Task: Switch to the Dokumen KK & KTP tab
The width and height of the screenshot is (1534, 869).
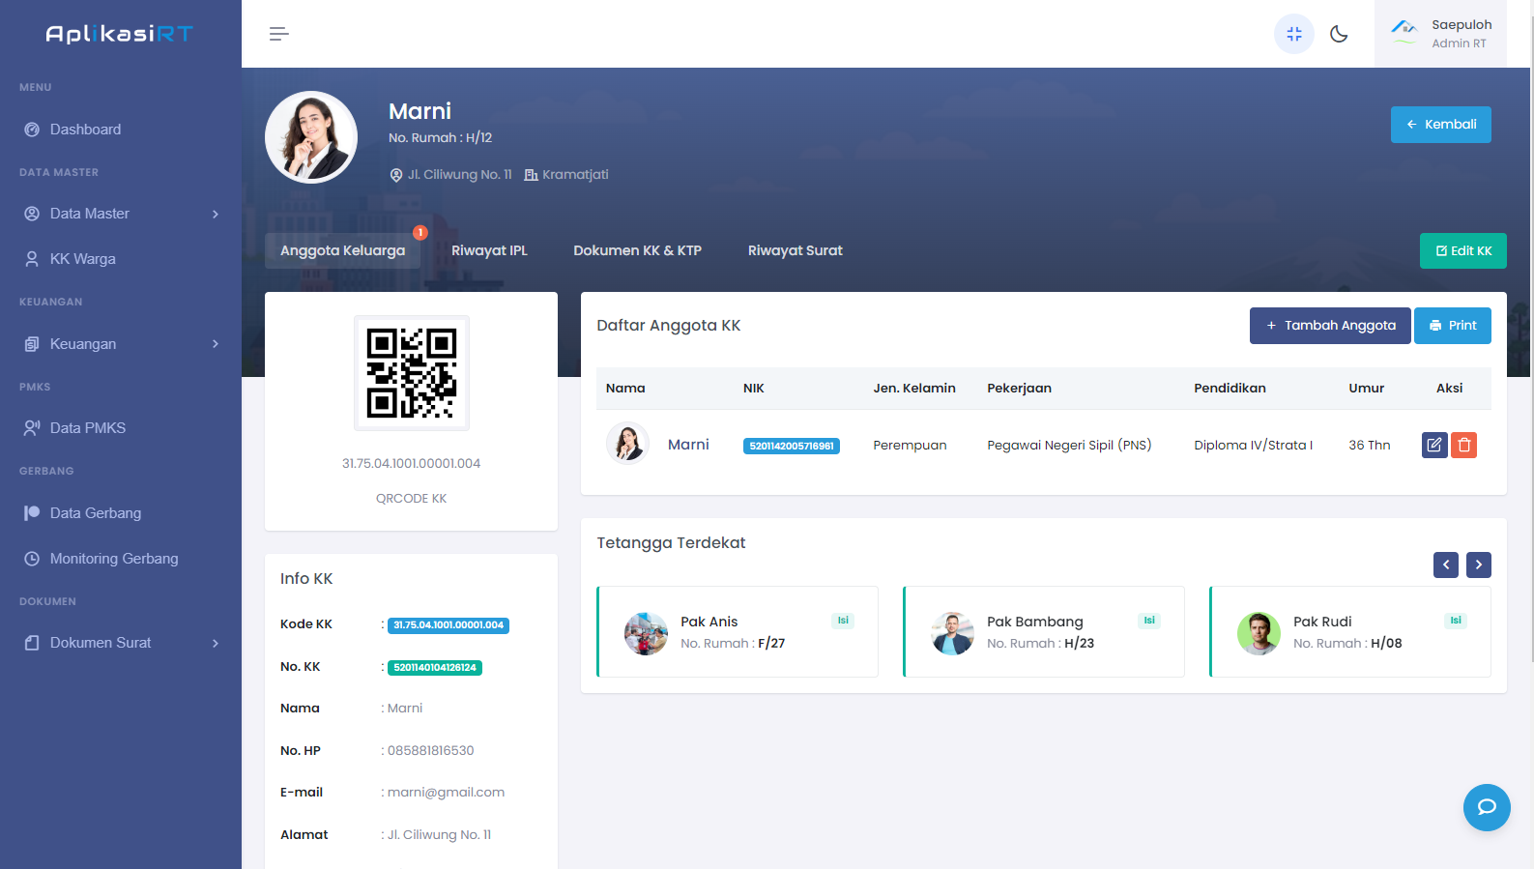Action: coord(637,250)
